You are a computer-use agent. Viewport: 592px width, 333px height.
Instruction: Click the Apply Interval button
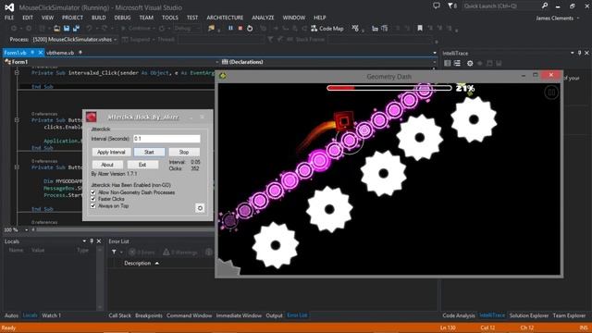(x=111, y=152)
